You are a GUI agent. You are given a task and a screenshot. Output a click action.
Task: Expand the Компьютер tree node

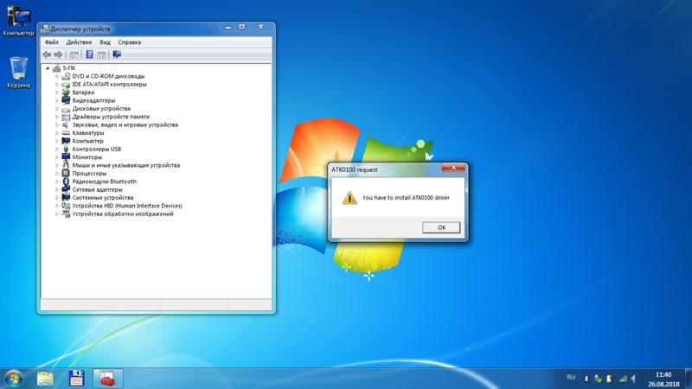pos(56,141)
